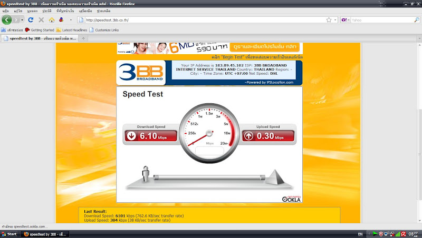422x238 pixels.
Task: Click the speedometer gauge dial
Action: point(209,133)
